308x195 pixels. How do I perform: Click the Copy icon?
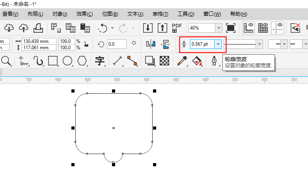click(71, 28)
